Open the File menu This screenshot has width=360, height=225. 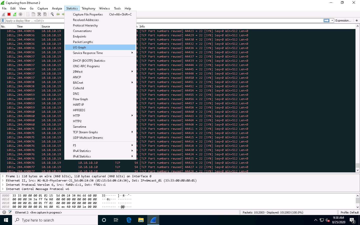pos(4,8)
